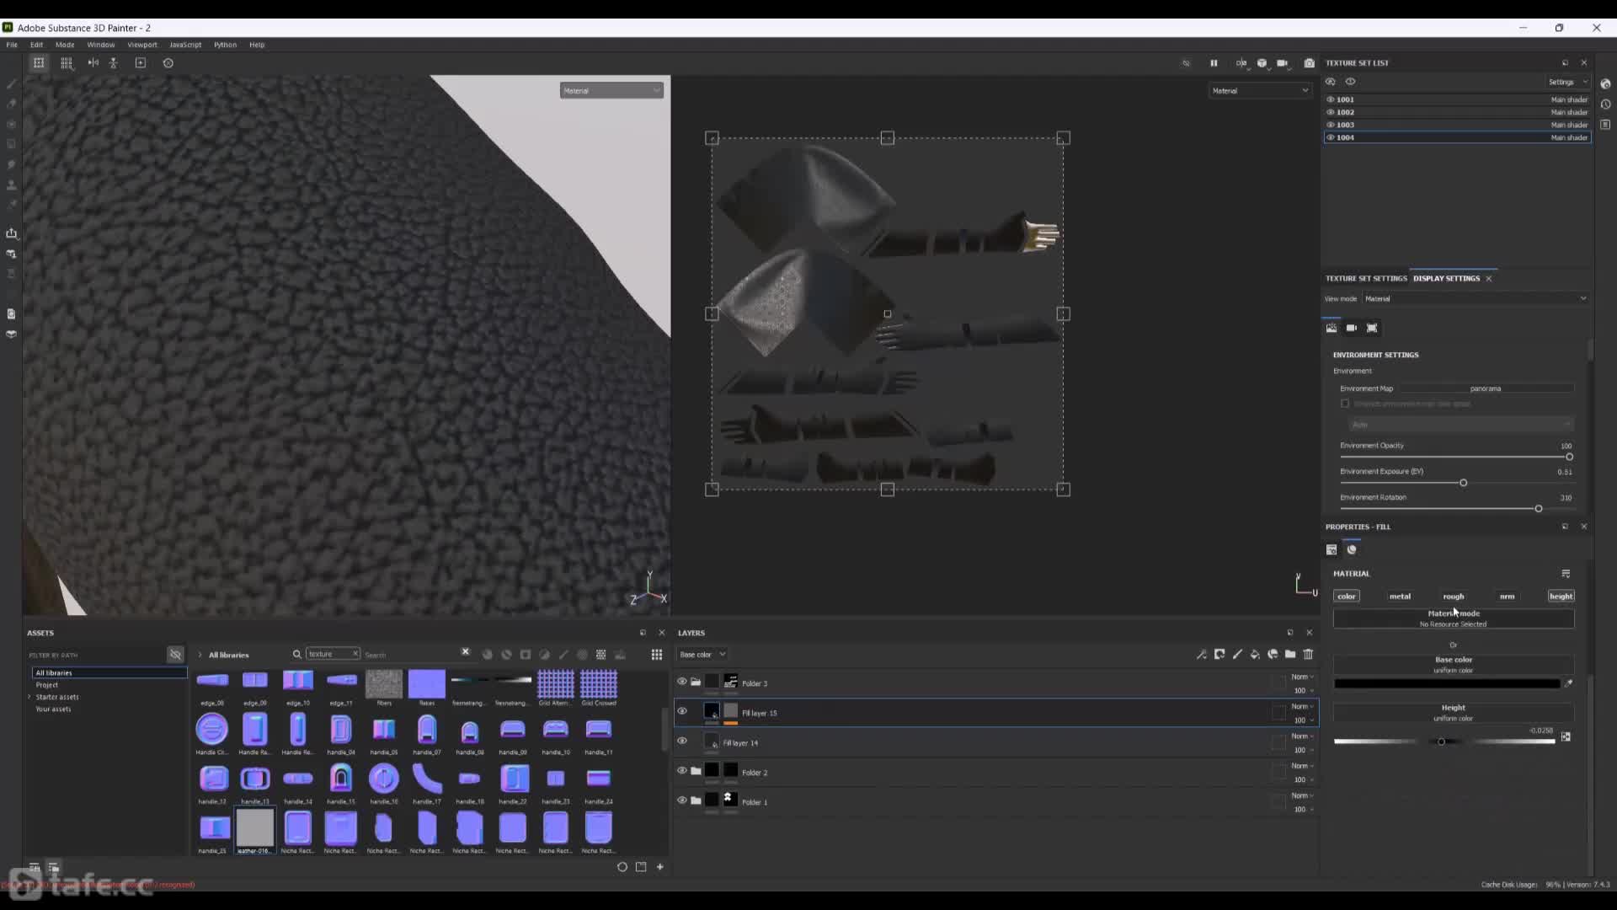1617x910 pixels.
Task: Add an effect wand icon
Action: 1201,655
